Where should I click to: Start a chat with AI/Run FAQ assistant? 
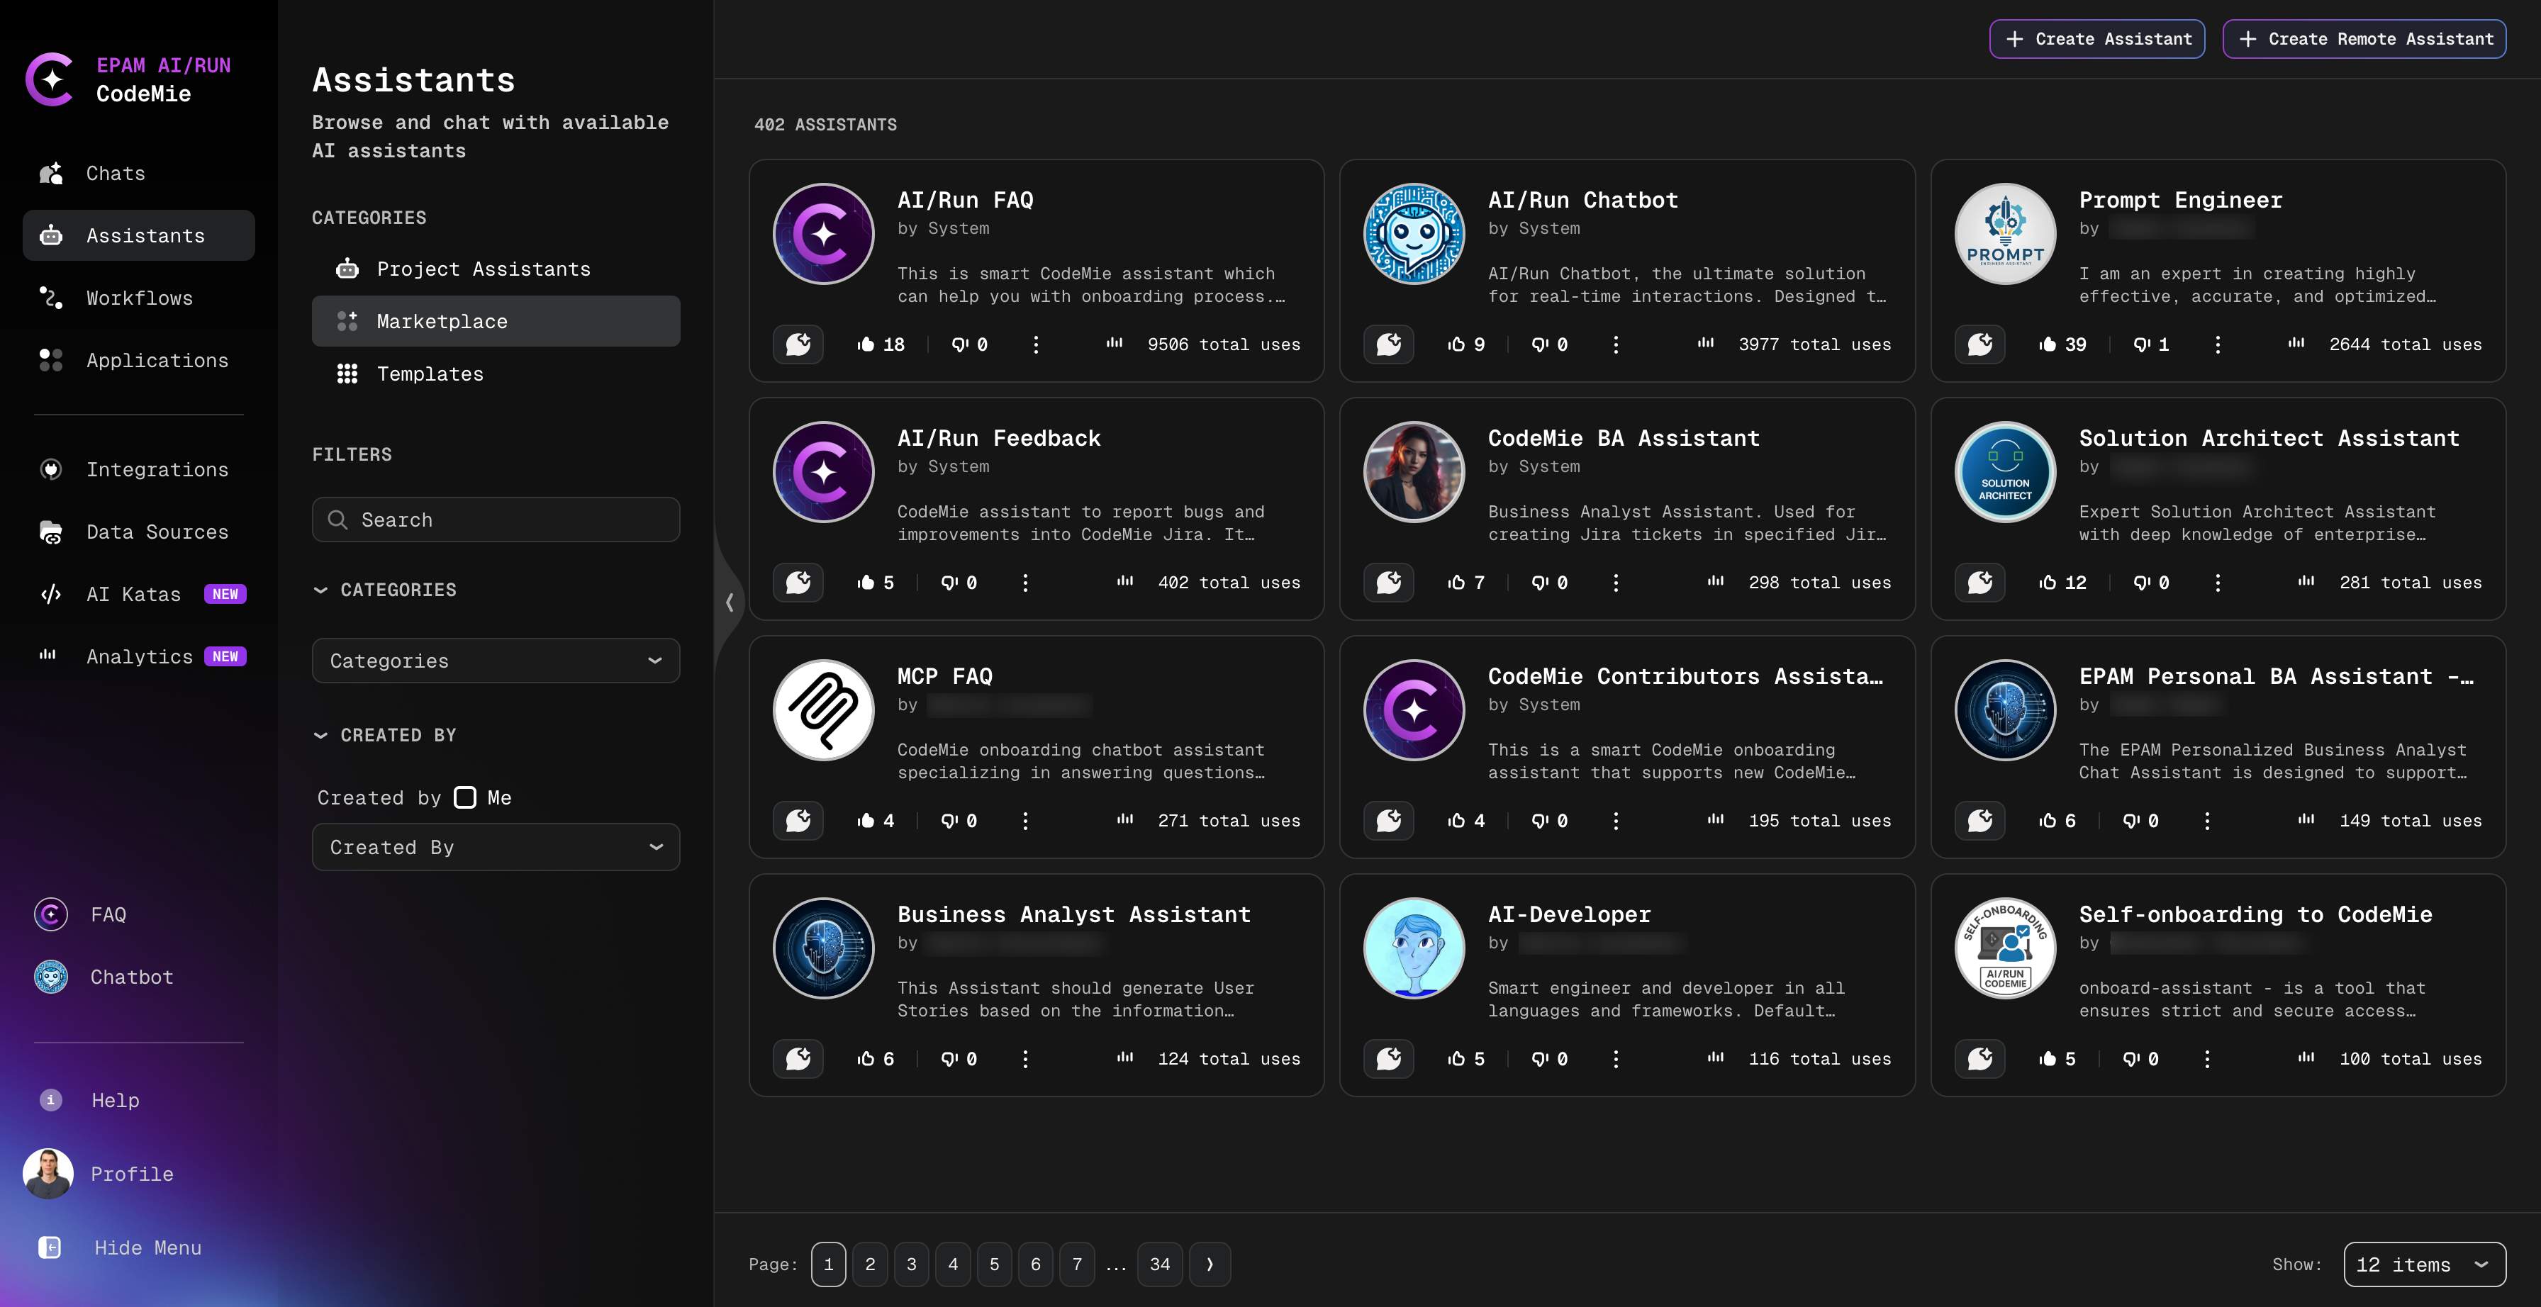click(798, 344)
